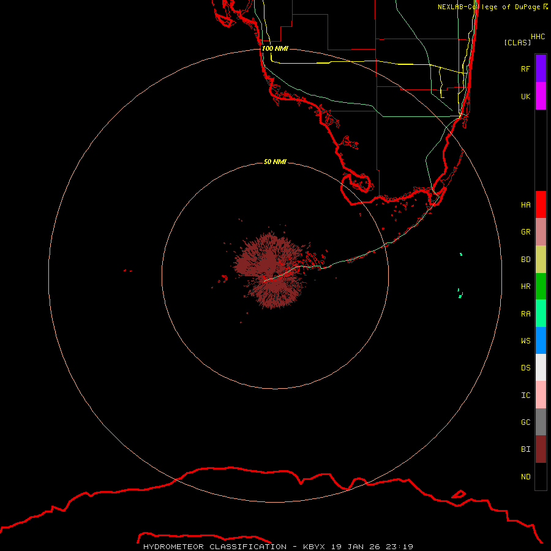This screenshot has width=551, height=551.
Task: Click the BD legend label
Action: tap(525, 260)
